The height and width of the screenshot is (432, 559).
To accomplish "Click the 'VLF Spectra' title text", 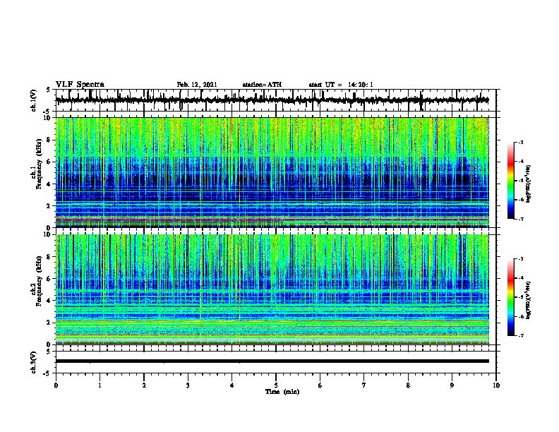I will click(x=80, y=85).
